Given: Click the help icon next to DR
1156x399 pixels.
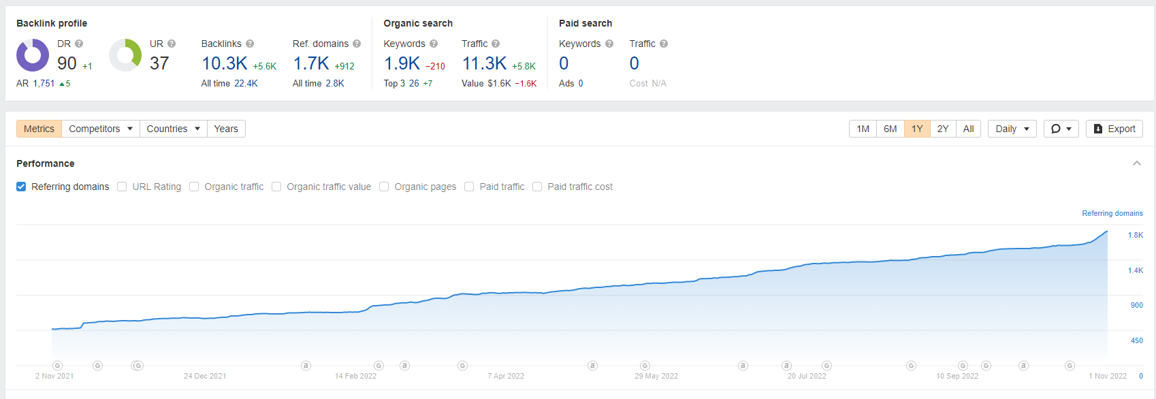Looking at the screenshot, I should (79, 44).
